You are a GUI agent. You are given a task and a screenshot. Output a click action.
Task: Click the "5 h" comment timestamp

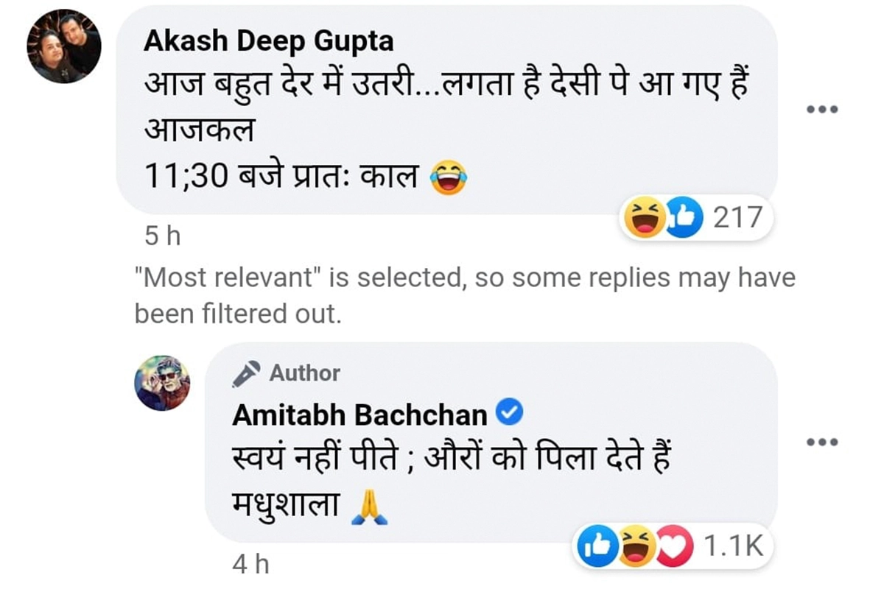click(162, 236)
